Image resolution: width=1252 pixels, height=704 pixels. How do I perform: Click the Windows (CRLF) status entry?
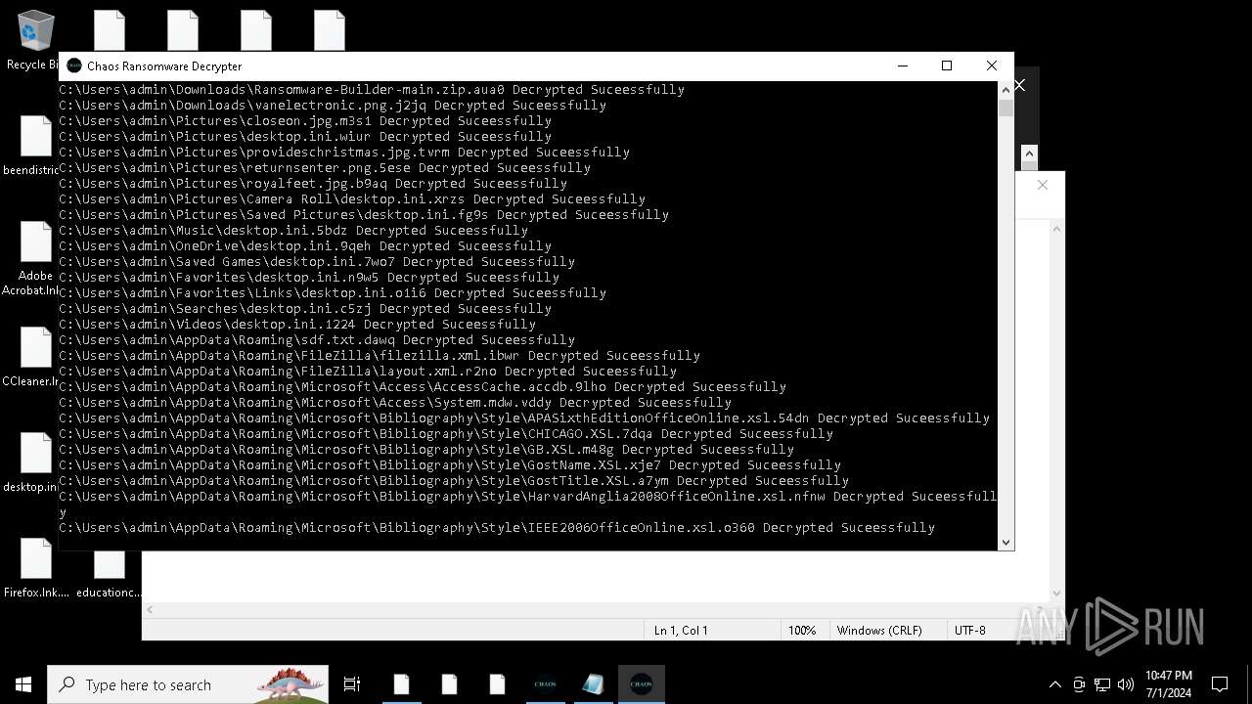(x=879, y=631)
